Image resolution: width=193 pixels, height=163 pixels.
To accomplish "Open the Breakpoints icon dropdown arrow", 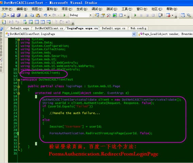I will (173, 15).
